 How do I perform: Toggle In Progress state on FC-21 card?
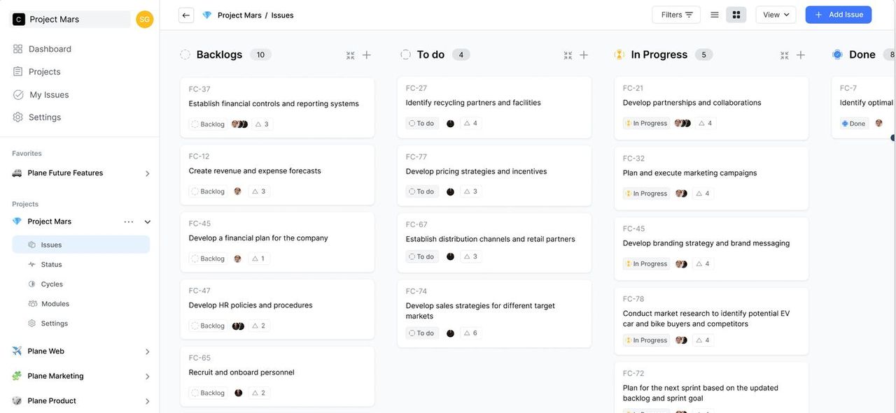tap(647, 124)
